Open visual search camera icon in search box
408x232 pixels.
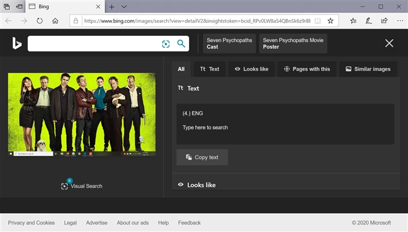pos(166,44)
